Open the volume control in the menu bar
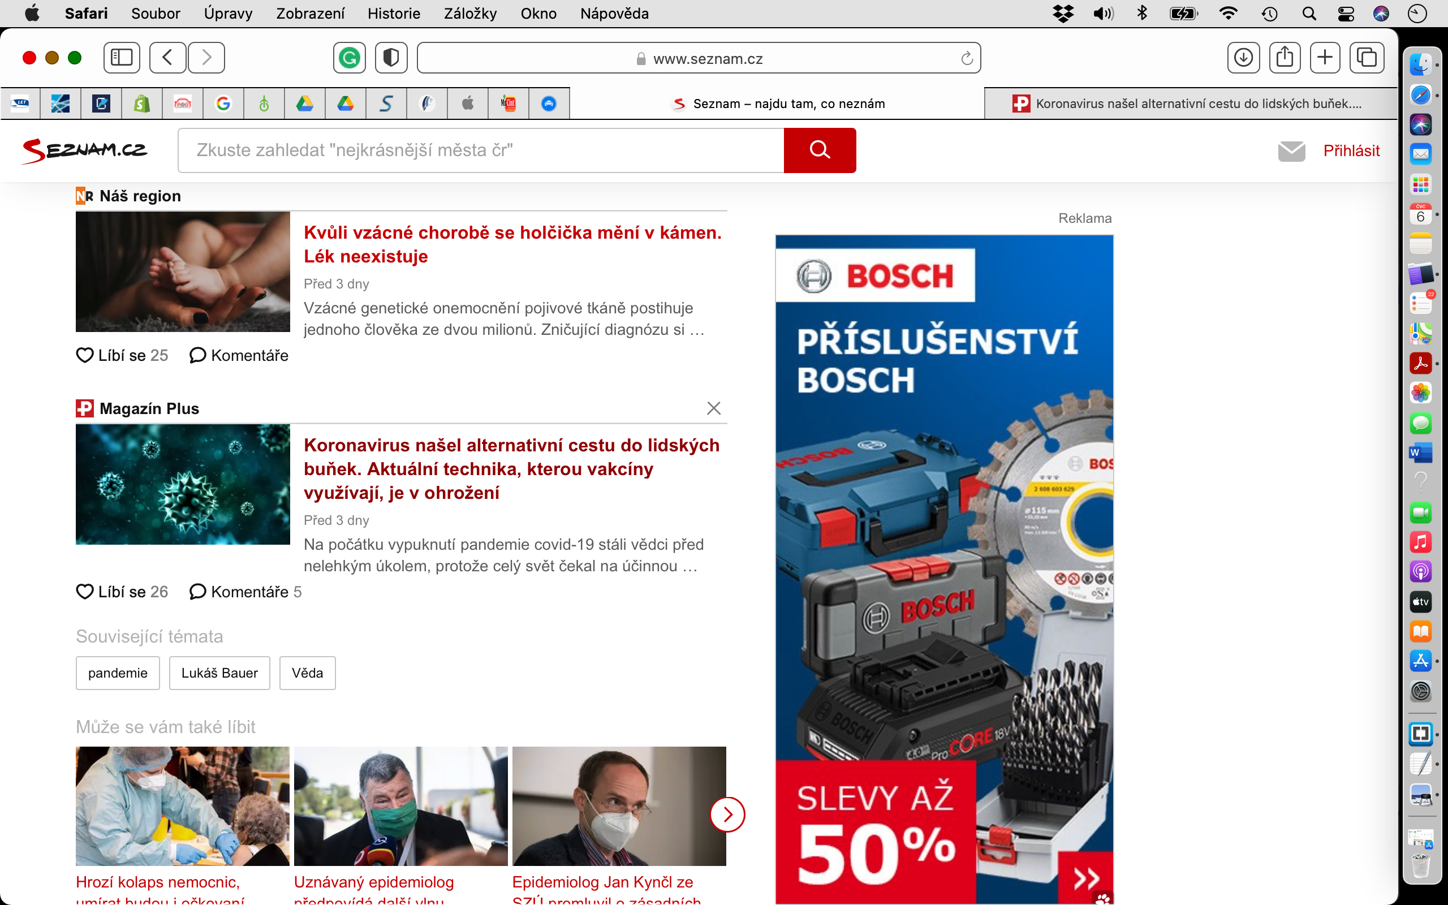The width and height of the screenshot is (1448, 905). tap(1103, 13)
